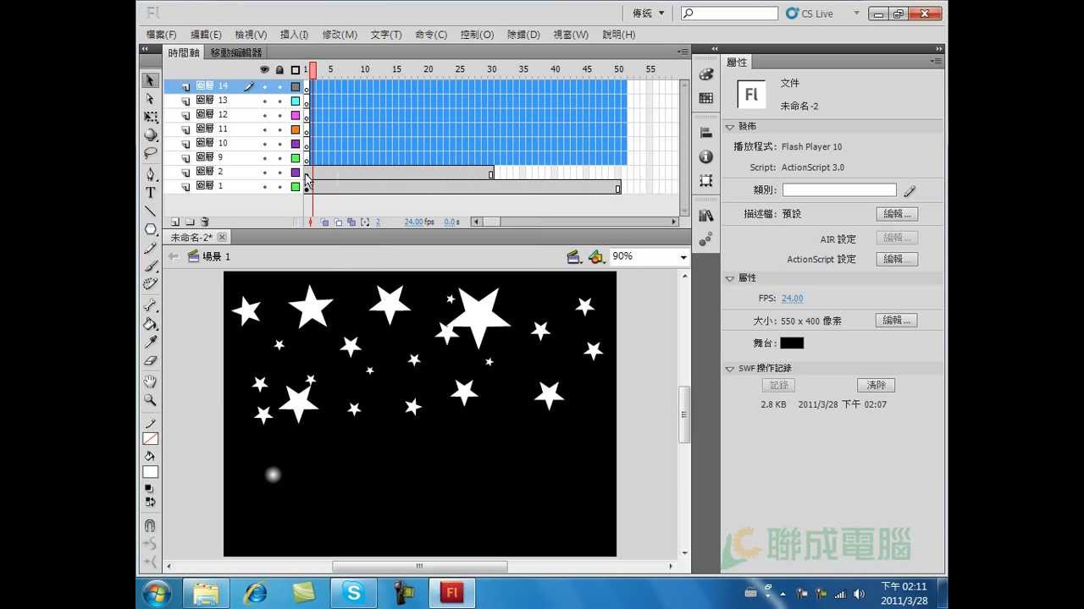Click the FPS value 24.00

(x=793, y=299)
